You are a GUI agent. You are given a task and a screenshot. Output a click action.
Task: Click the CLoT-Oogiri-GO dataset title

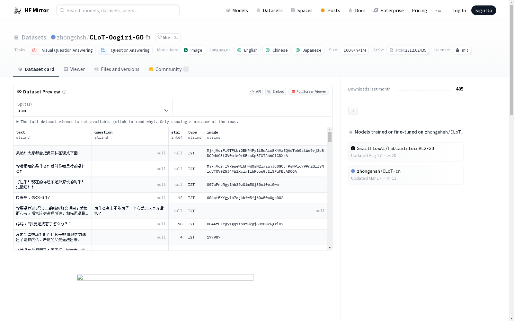click(x=117, y=37)
